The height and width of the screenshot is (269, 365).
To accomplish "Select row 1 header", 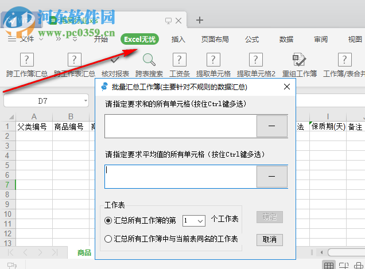I will tap(7, 127).
